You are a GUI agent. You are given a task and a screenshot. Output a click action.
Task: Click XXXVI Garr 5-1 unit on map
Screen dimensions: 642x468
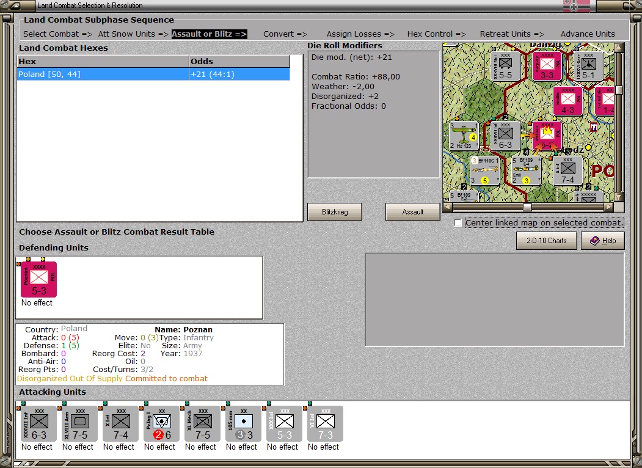588,67
